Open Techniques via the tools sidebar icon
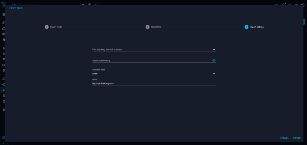Image resolution: width=307 pixels, height=145 pixels. pyautogui.click(x=4, y=59)
